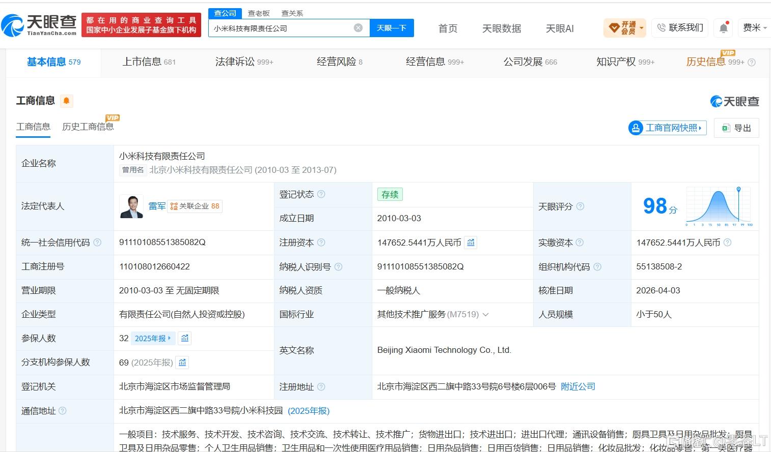Select the 工商信息 sub-tab

tap(33, 127)
